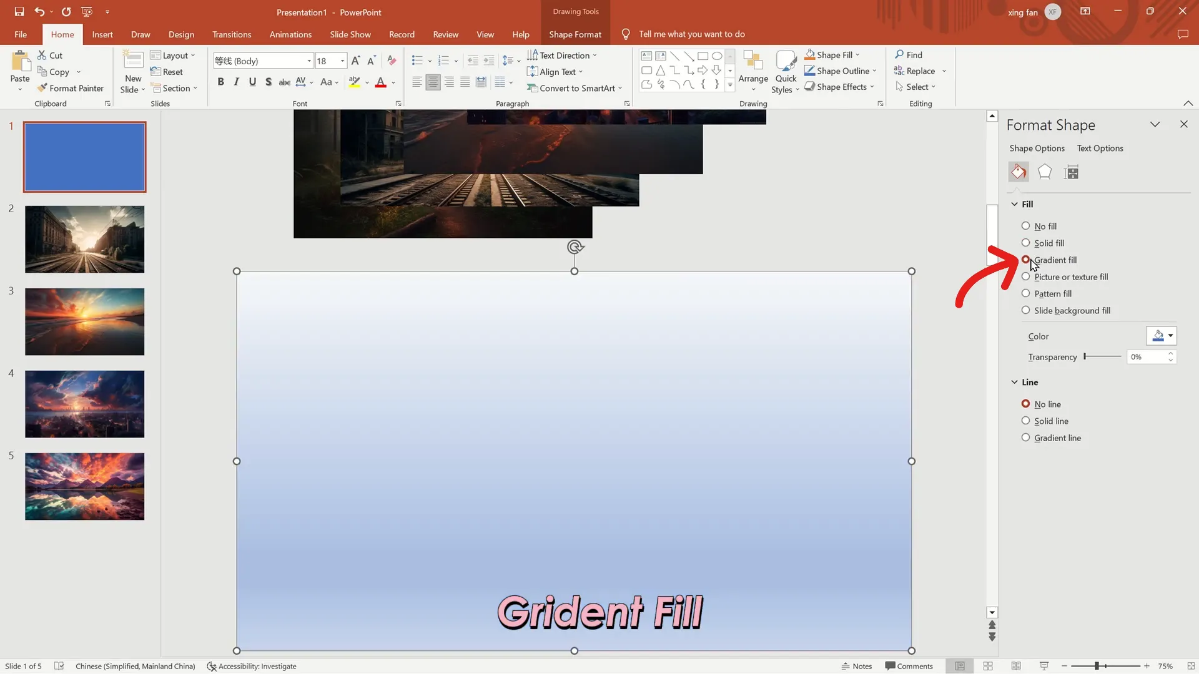Viewport: 1199px width, 674px height.
Task: Open Size & Properties panel icon
Action: point(1071,172)
